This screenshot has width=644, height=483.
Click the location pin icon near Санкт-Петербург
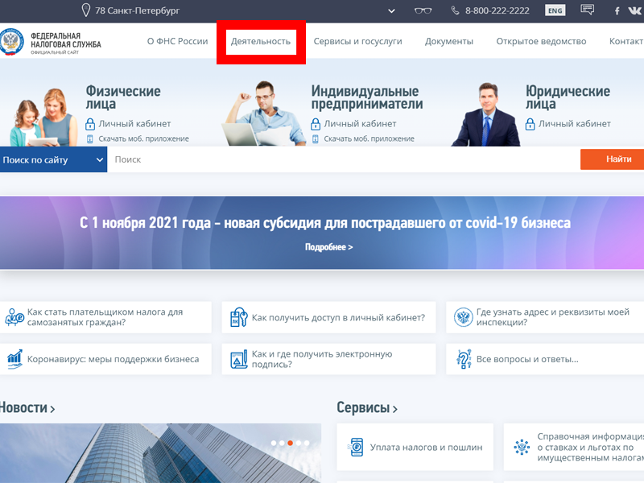click(x=85, y=10)
